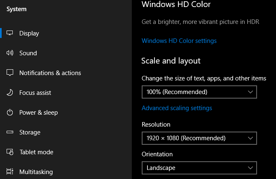Select the Power & sleep text label
The height and width of the screenshot is (179, 276).
(x=39, y=113)
